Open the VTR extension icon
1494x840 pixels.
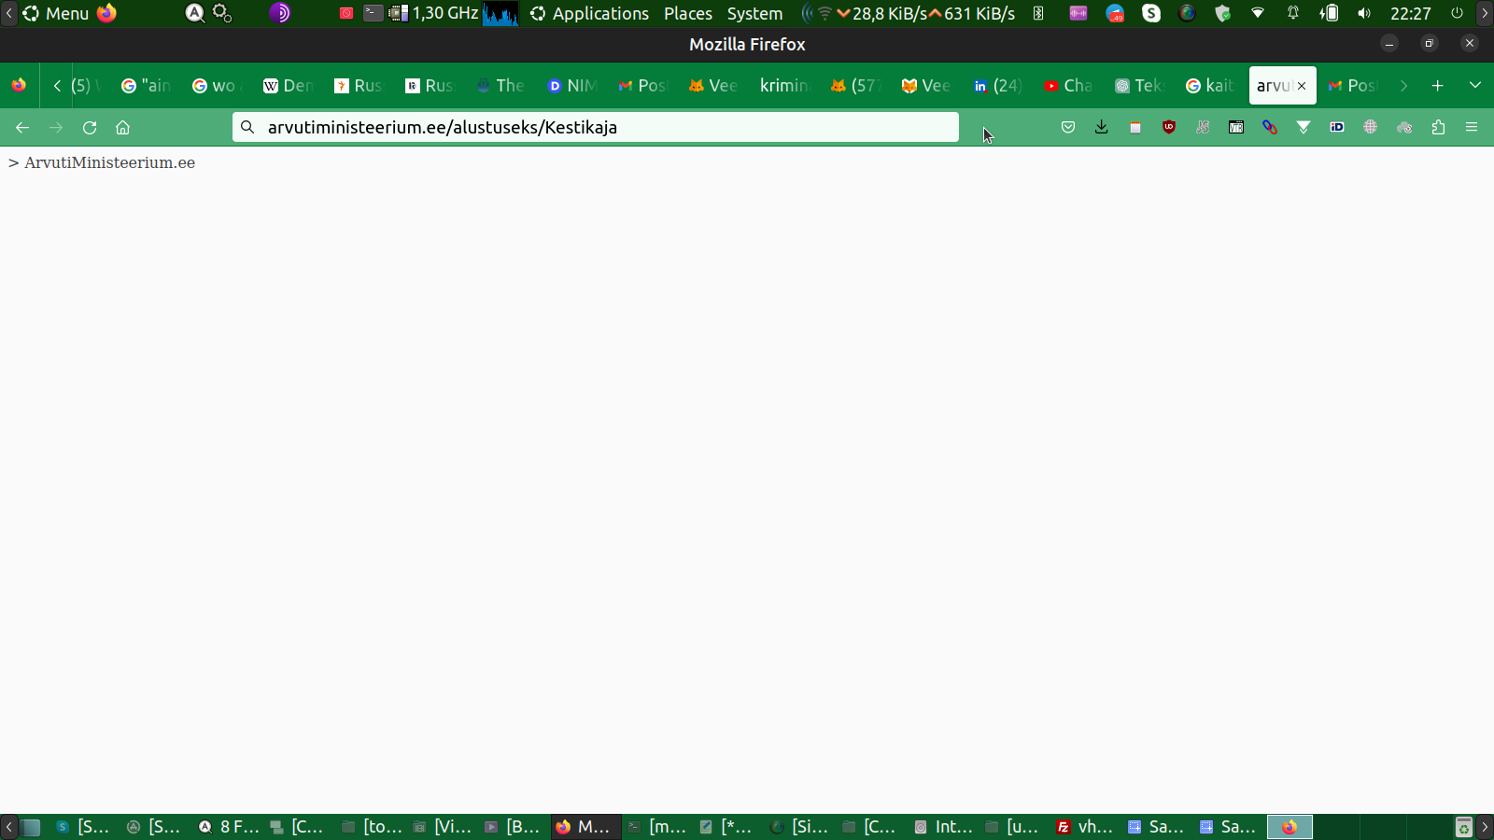[1236, 128]
